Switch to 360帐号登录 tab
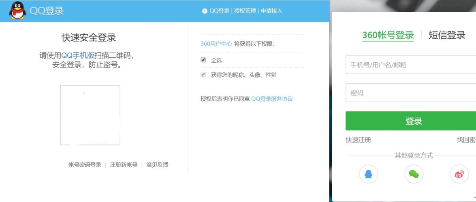Screen dimensions: 476x202 [388, 35]
